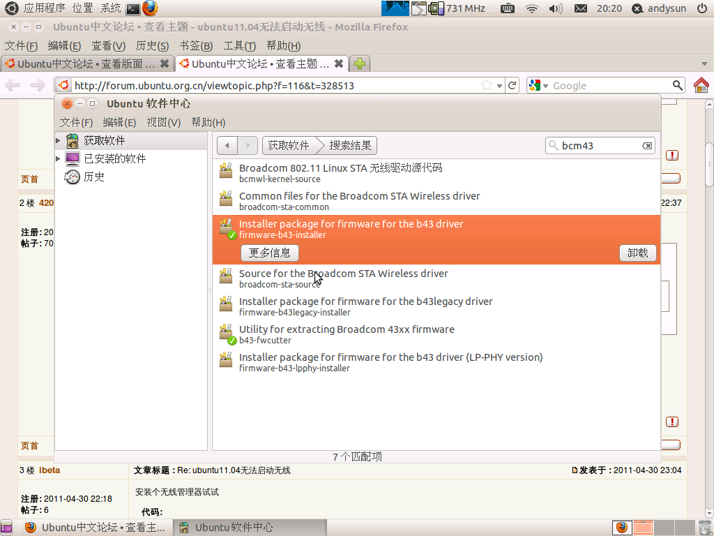Image resolution: width=714 pixels, height=536 pixels.
Task: Launch the terminal from the top panel
Action: [x=133, y=8]
